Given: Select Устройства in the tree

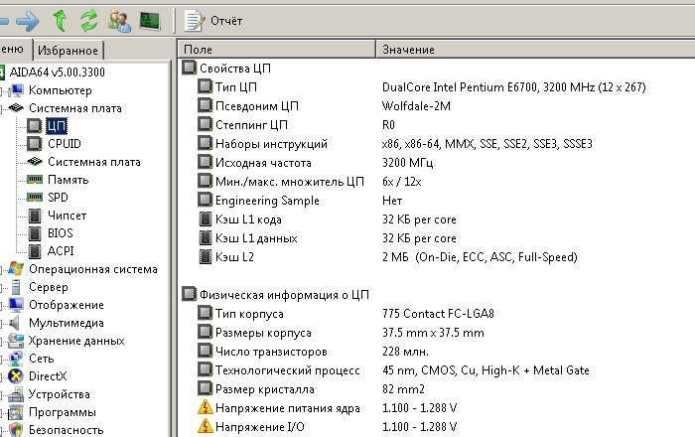Looking at the screenshot, I should [x=59, y=394].
